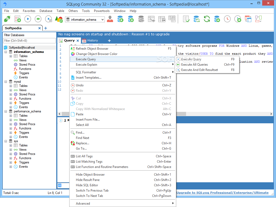Click the Triggers lightning icon under mysql
276x207 pixels.
pyautogui.click(x=15, y=103)
